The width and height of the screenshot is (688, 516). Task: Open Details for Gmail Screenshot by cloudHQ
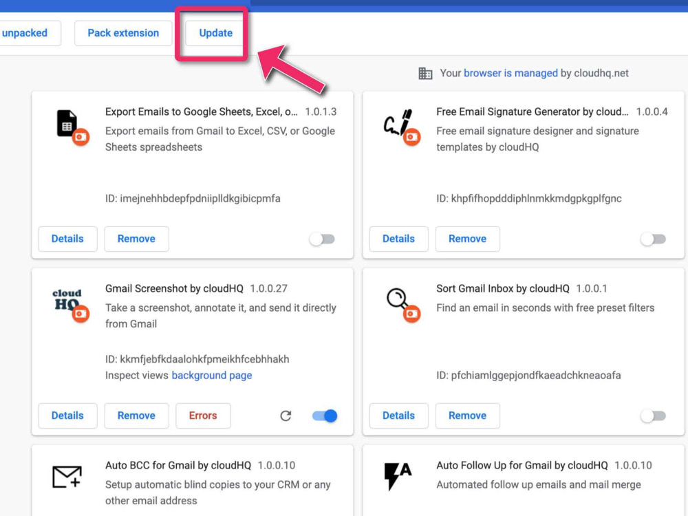pyautogui.click(x=67, y=416)
